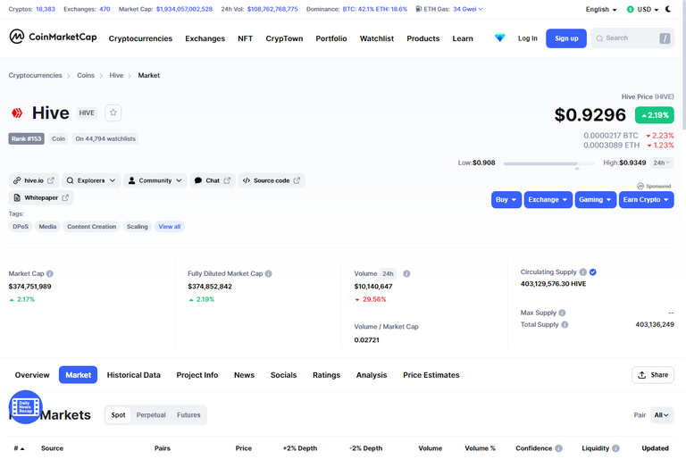The image size is (686, 459).
Task: Open Hive Chat link
Action: [213, 180]
